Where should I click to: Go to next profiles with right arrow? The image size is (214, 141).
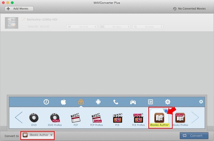[x=195, y=117]
